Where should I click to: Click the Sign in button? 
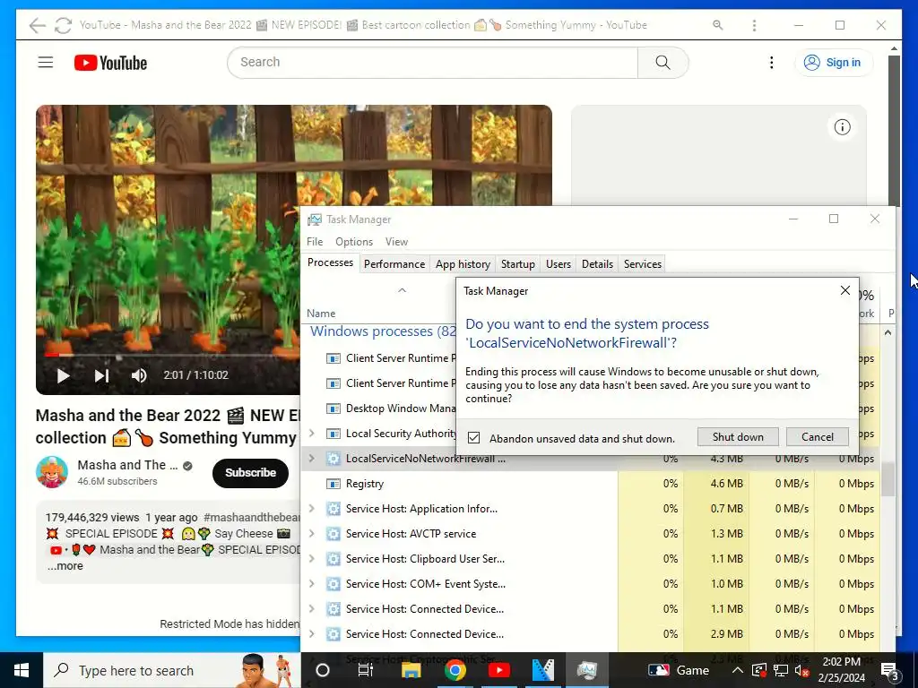tap(833, 63)
